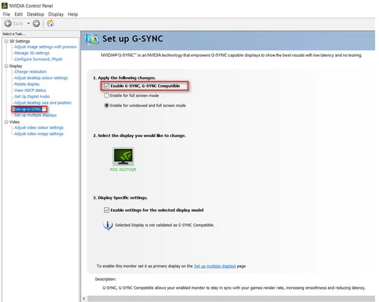Select the ROG XG27UQR monitor icon
Image resolution: width=379 pixels, height=302 pixels.
tap(123, 156)
